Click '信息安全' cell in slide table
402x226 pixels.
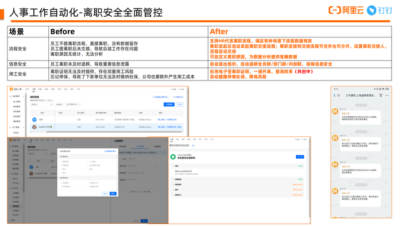click(x=28, y=64)
